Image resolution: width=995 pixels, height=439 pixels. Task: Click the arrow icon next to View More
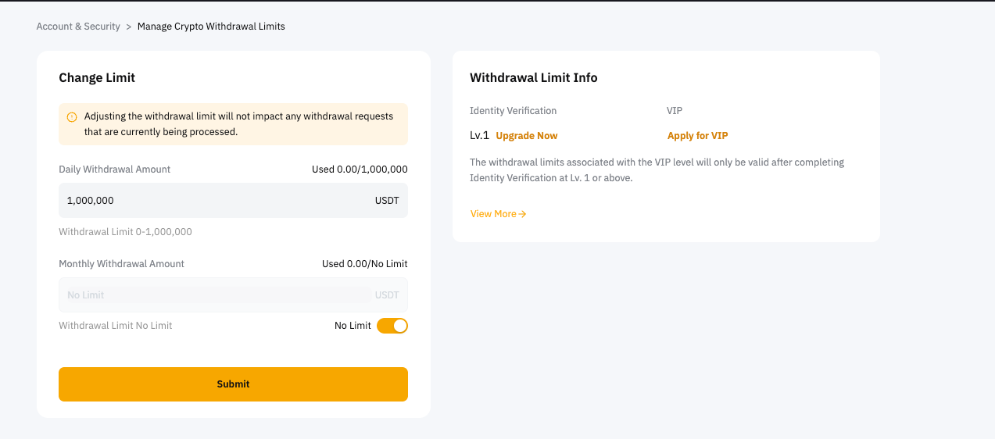click(x=522, y=214)
